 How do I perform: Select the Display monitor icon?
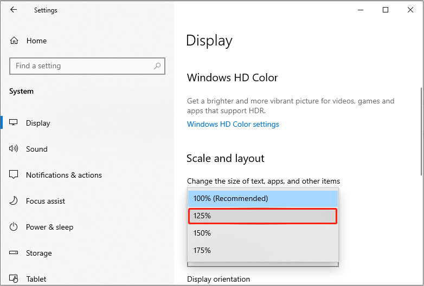(x=13, y=122)
